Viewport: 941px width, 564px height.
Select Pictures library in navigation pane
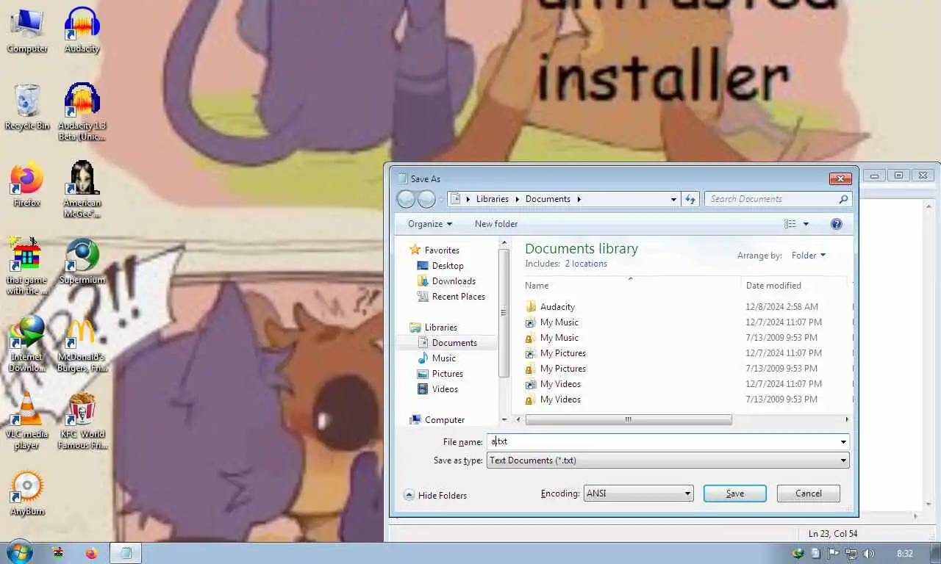[447, 374]
